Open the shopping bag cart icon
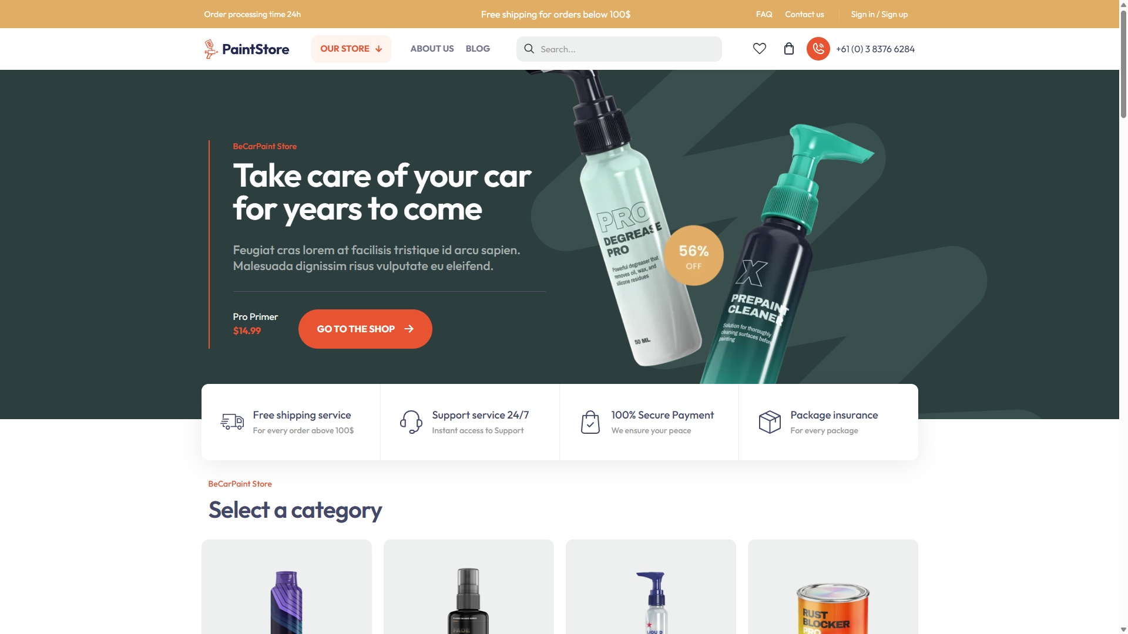The image size is (1128, 634). click(789, 49)
